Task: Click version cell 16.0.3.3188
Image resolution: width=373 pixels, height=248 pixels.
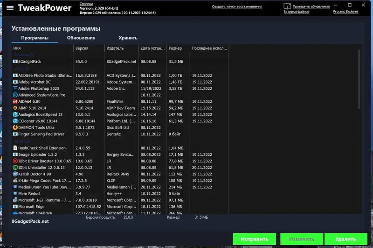Action: tap(86, 75)
